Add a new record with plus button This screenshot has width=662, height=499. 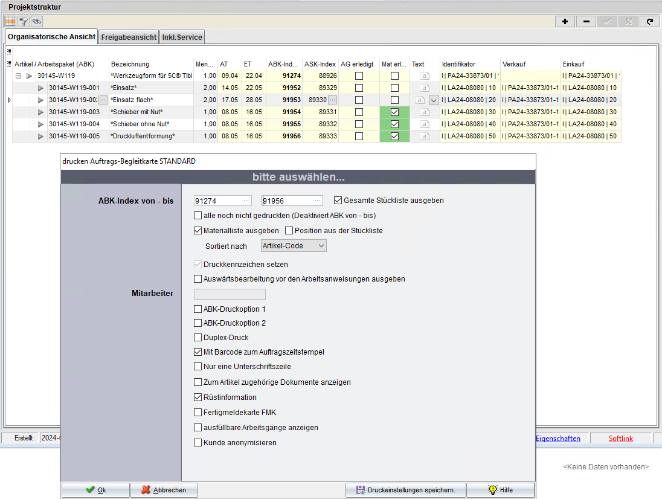click(x=565, y=22)
